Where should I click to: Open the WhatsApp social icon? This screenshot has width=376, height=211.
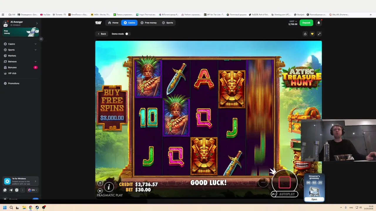tap(5, 190)
